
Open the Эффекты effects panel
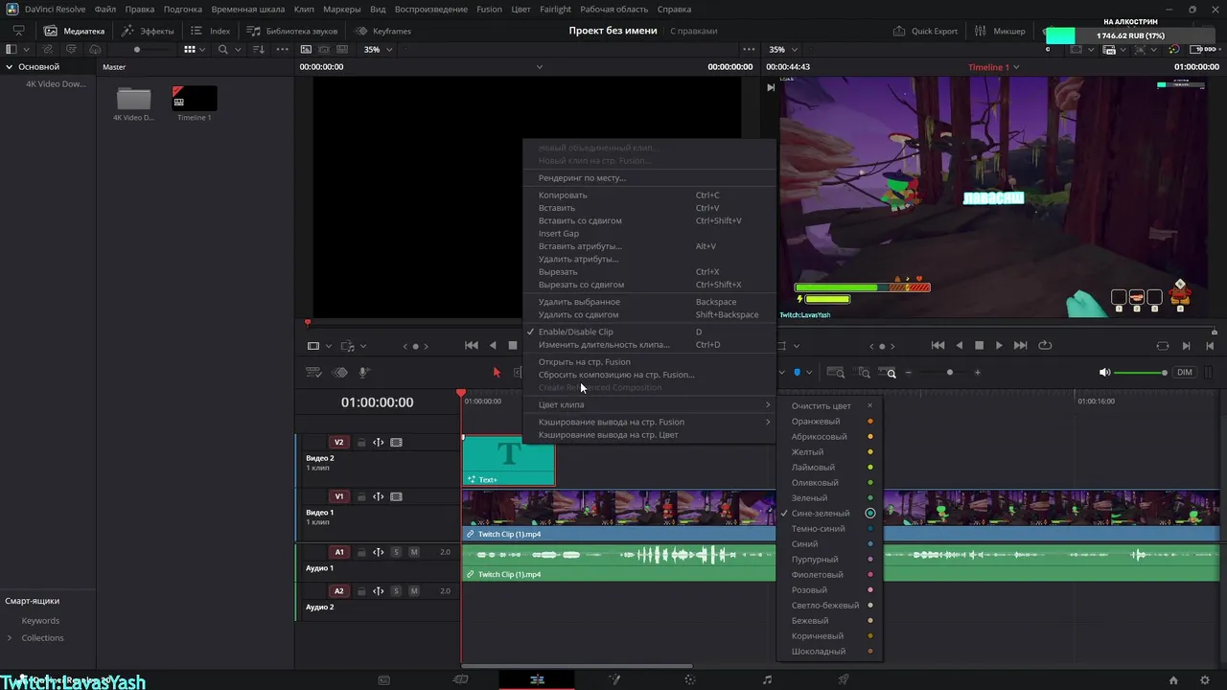coord(148,31)
